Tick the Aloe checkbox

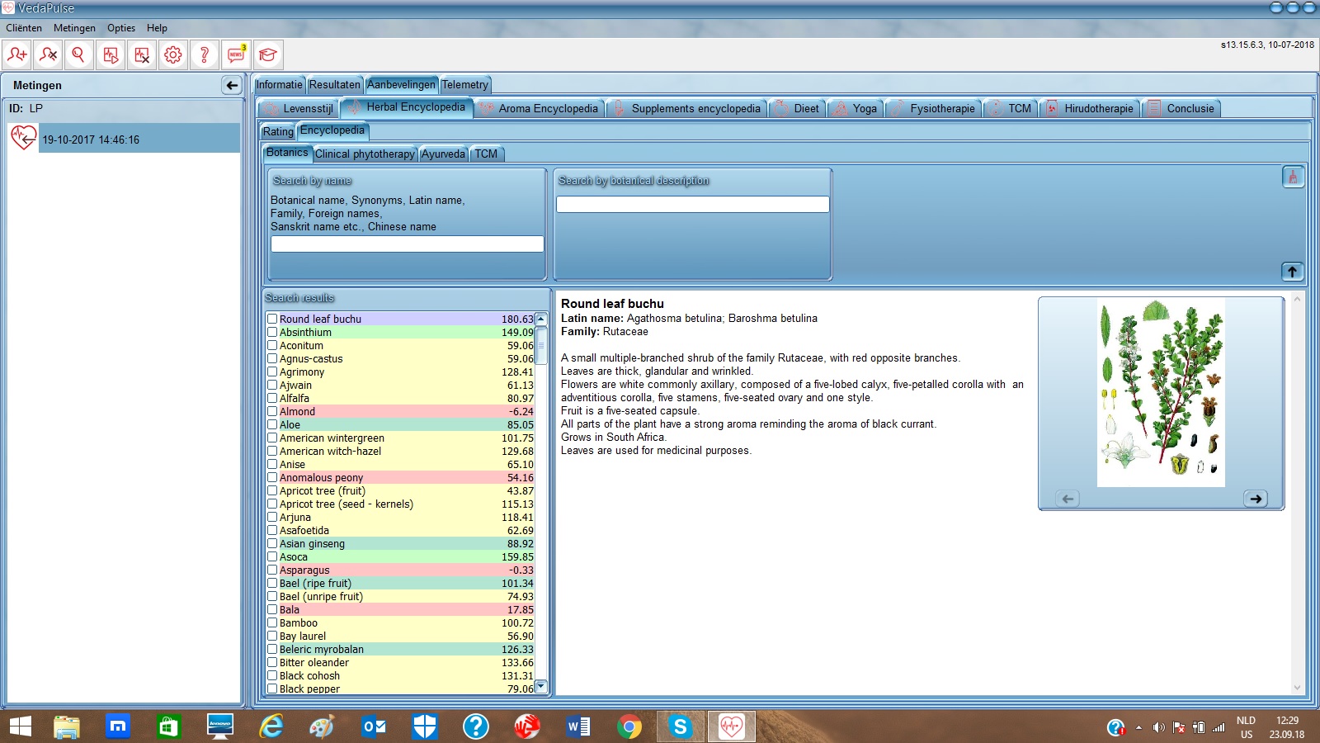(272, 425)
